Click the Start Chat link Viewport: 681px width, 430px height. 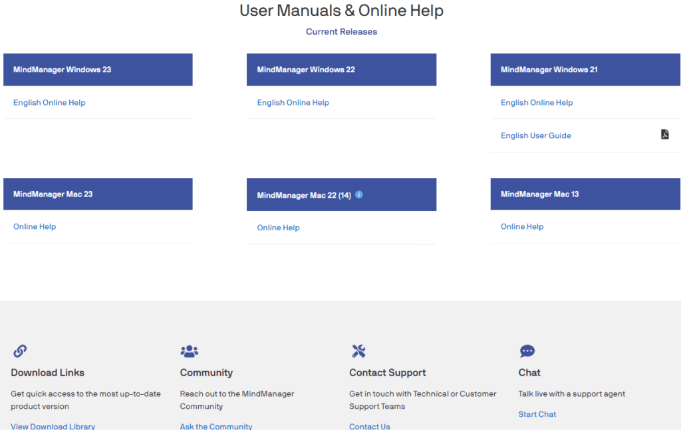coord(537,414)
